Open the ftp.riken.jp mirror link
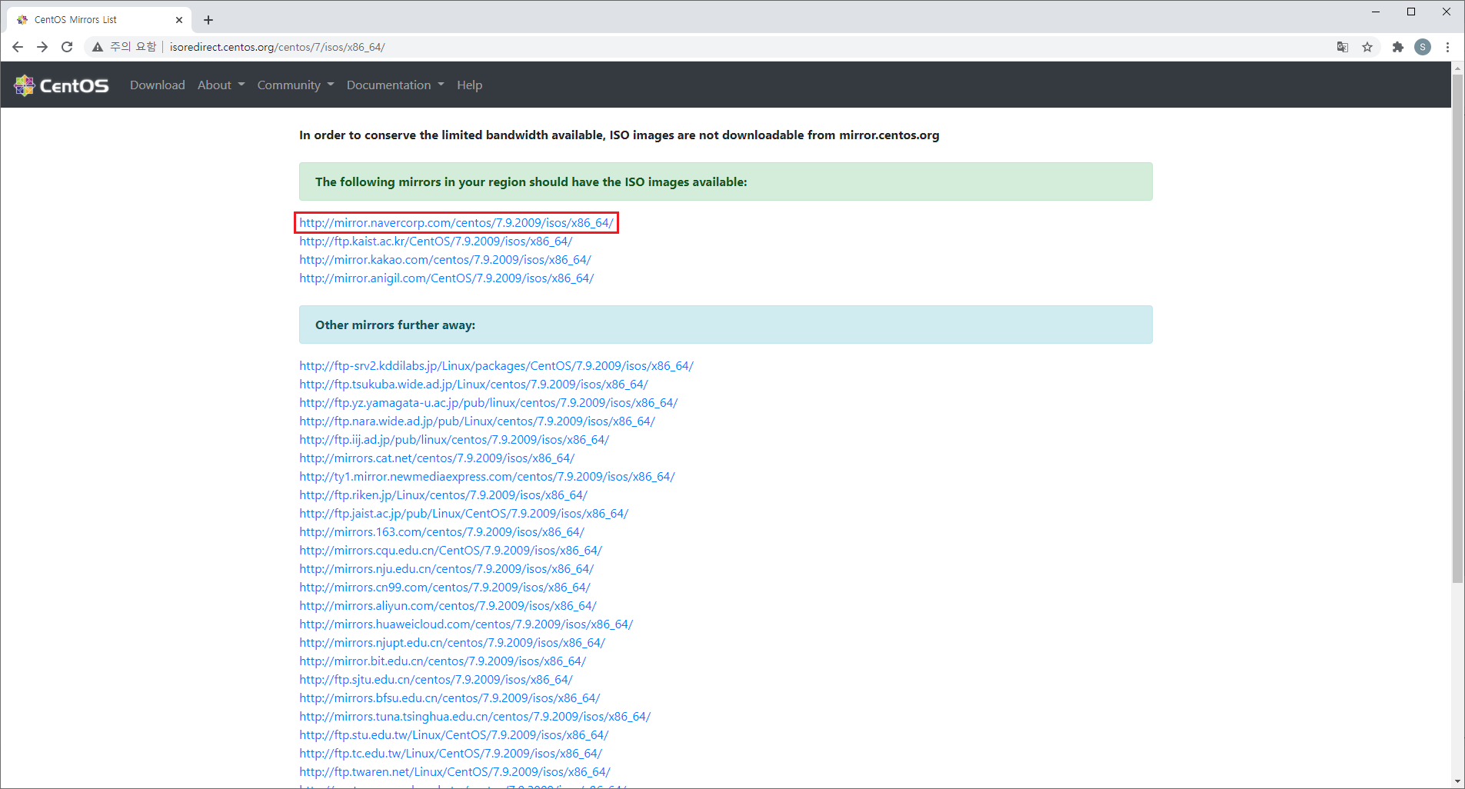Image resolution: width=1465 pixels, height=789 pixels. [444, 495]
